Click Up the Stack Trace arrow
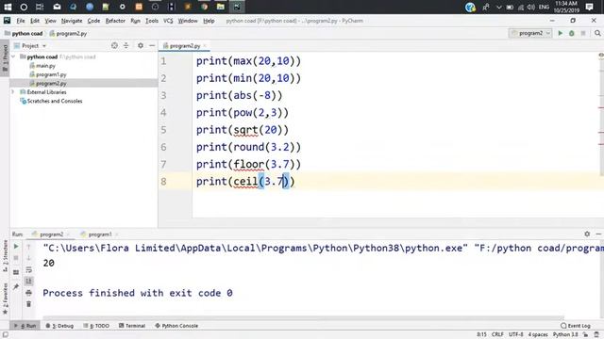The image size is (604, 339). 29,247
